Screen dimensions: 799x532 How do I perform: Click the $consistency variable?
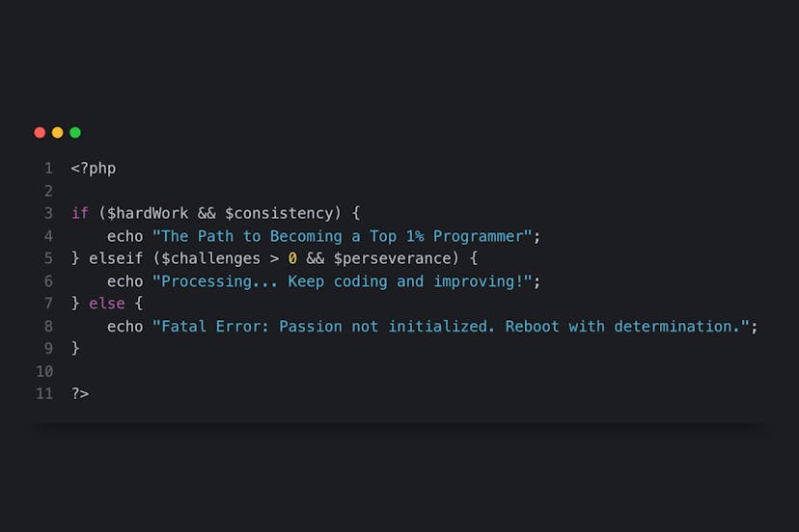click(x=279, y=213)
